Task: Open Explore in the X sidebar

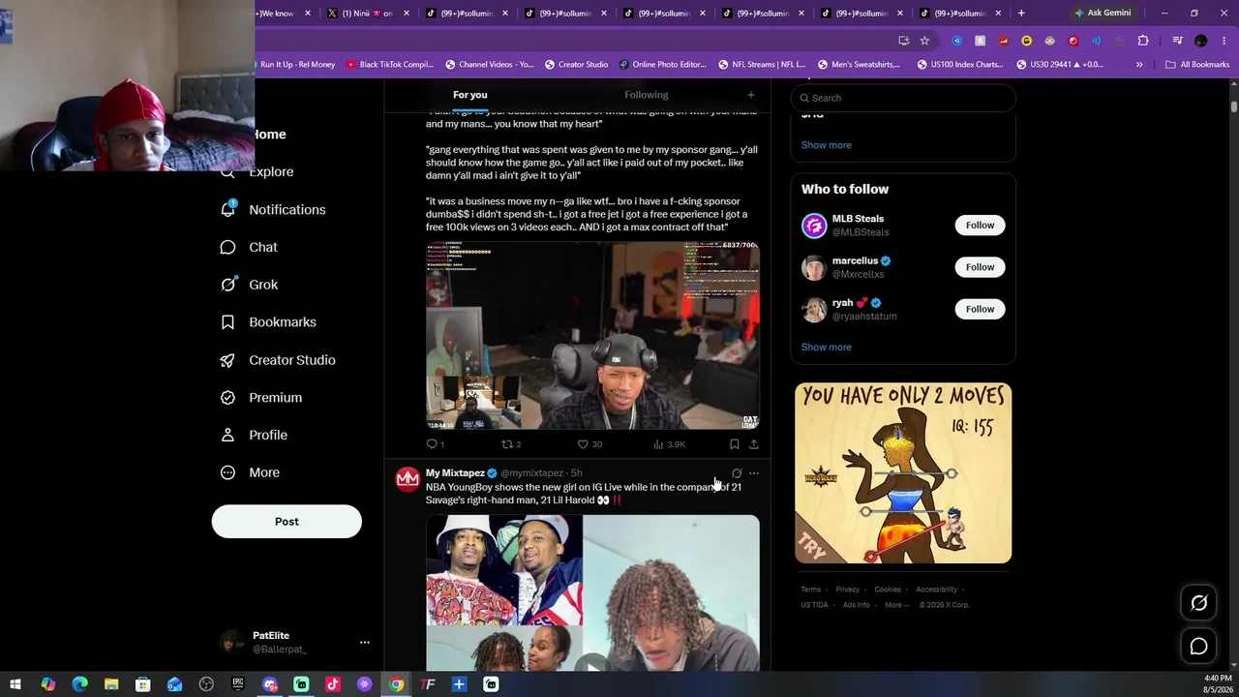Action: [x=271, y=171]
